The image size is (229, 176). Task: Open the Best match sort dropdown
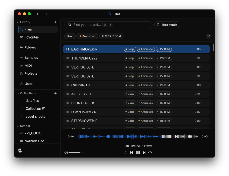tap(167, 25)
